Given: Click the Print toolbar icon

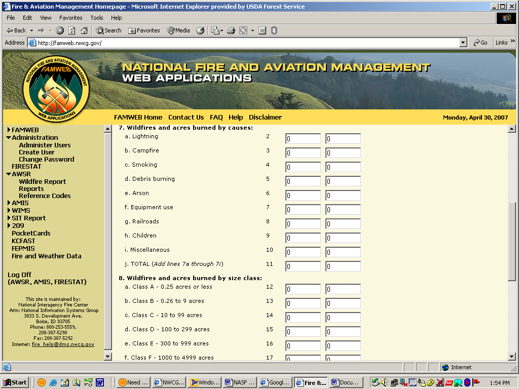Looking at the screenshot, I should (x=231, y=30).
